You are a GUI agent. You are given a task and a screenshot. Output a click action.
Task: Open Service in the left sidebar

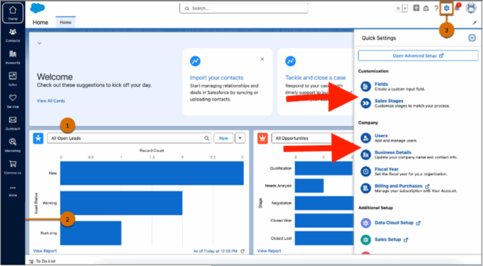point(13,101)
